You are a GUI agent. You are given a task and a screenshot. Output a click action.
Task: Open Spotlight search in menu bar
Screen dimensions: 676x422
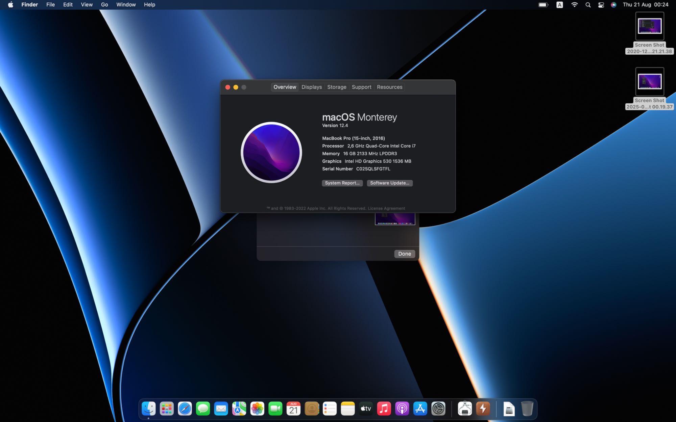tap(588, 5)
